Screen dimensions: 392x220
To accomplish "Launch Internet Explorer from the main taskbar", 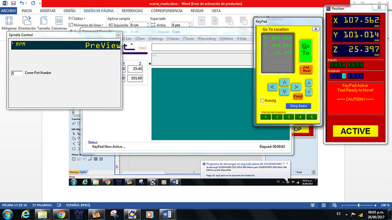I will pos(26,215).
